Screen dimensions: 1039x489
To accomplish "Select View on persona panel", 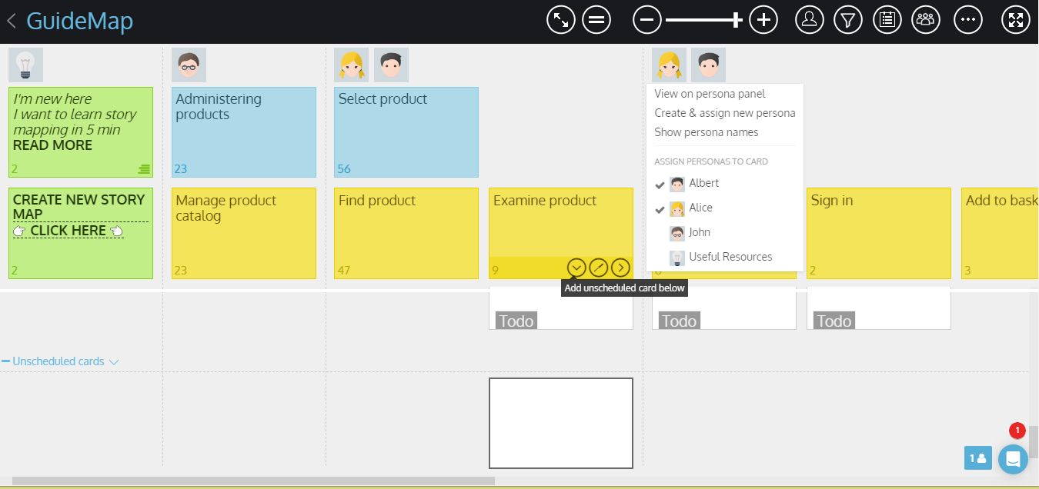I will point(710,94).
